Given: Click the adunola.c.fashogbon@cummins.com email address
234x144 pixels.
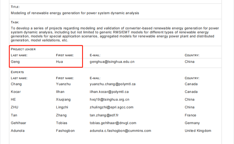Looking at the screenshot, I should [120, 131].
